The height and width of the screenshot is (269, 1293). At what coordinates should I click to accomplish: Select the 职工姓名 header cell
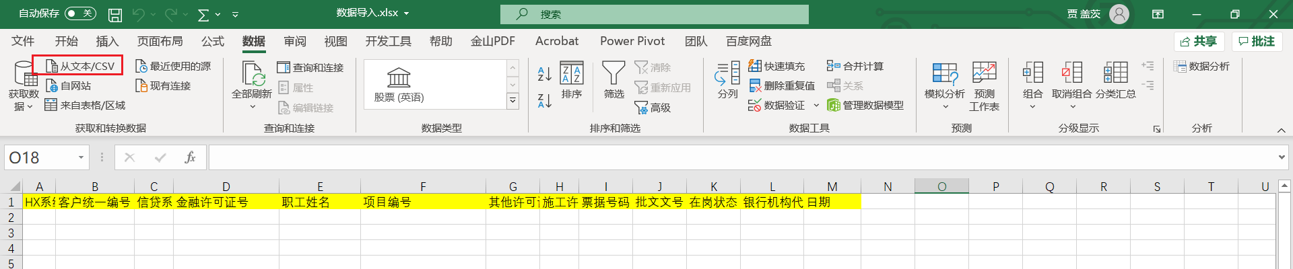point(320,202)
